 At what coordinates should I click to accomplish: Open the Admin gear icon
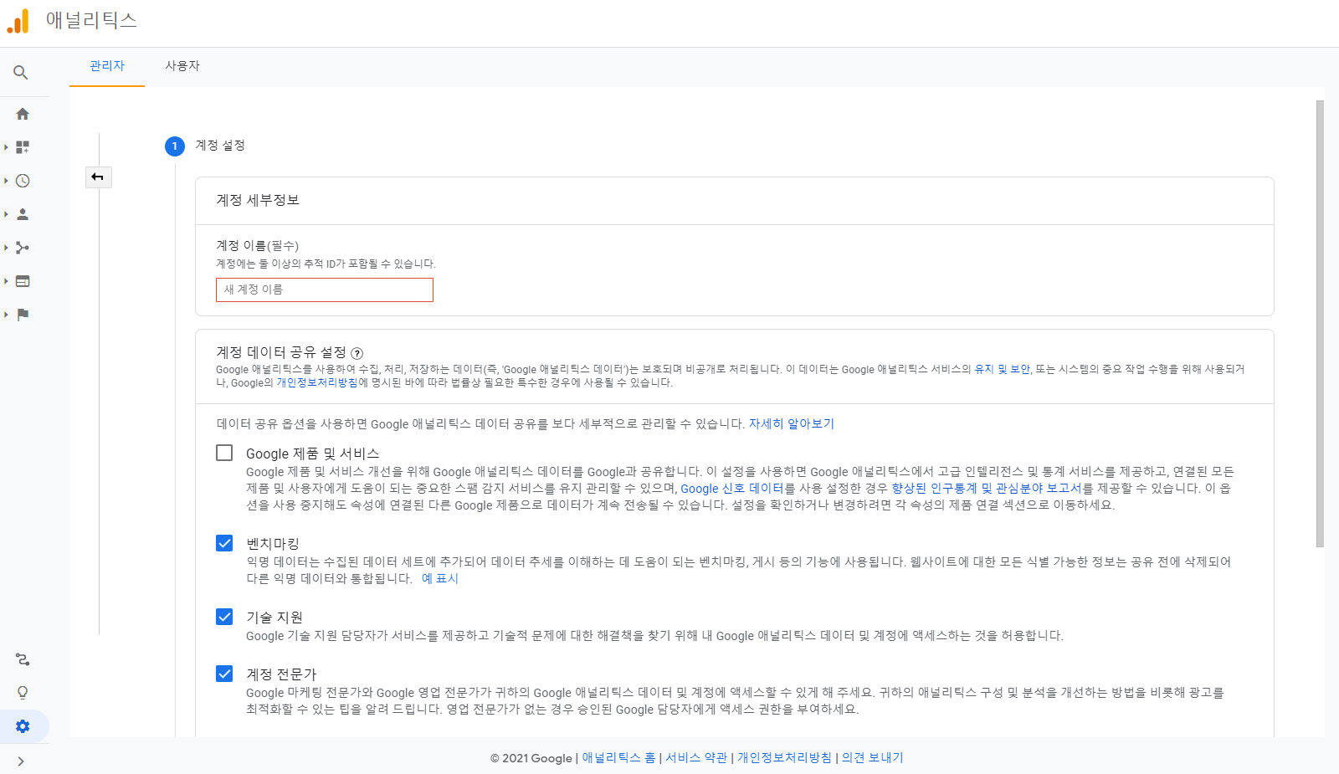click(x=23, y=726)
